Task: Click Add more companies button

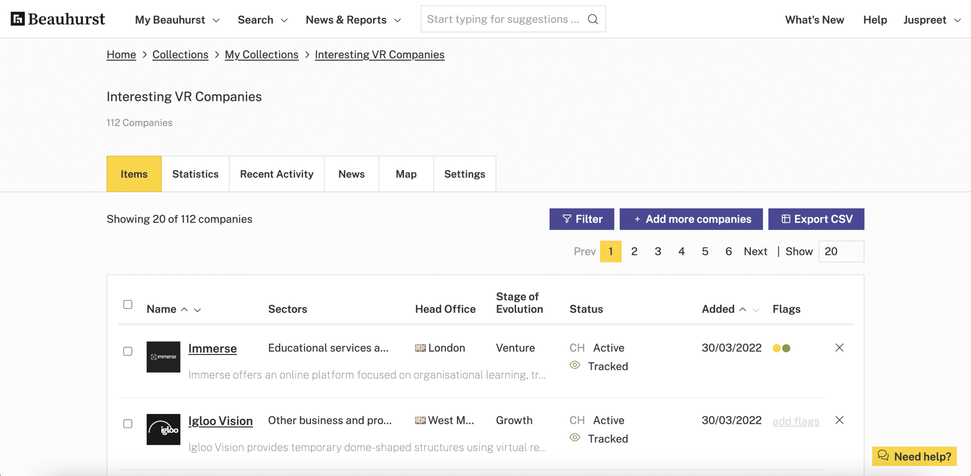Action: [x=691, y=219]
